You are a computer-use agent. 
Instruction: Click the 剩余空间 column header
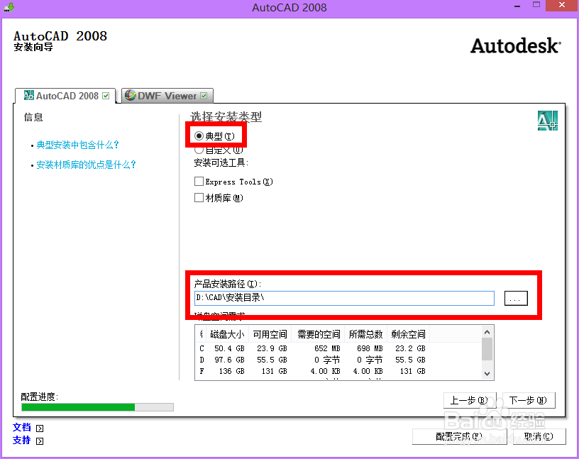click(x=409, y=334)
